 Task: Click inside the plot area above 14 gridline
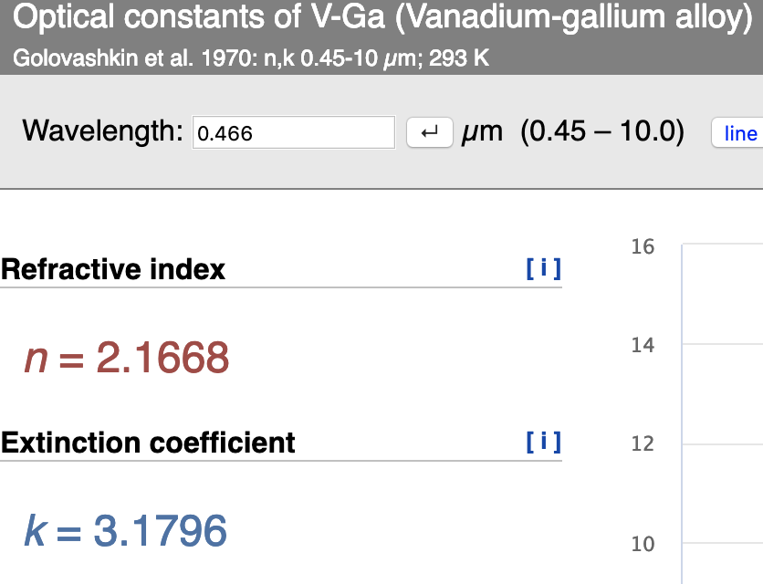pyautogui.click(x=723, y=294)
